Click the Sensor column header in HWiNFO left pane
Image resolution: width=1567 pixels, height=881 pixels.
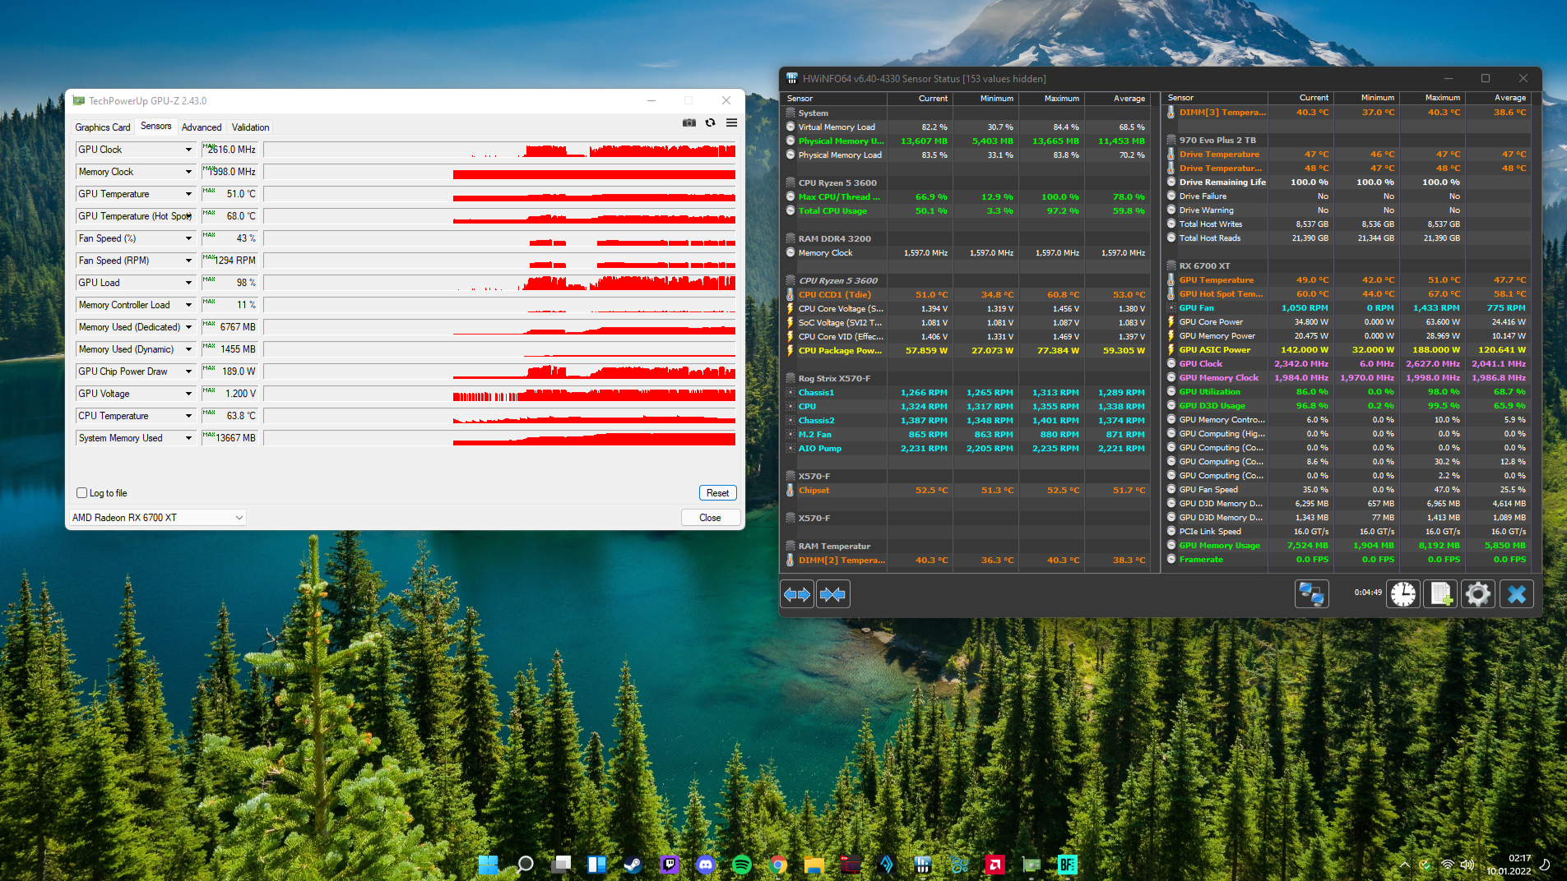(835, 99)
